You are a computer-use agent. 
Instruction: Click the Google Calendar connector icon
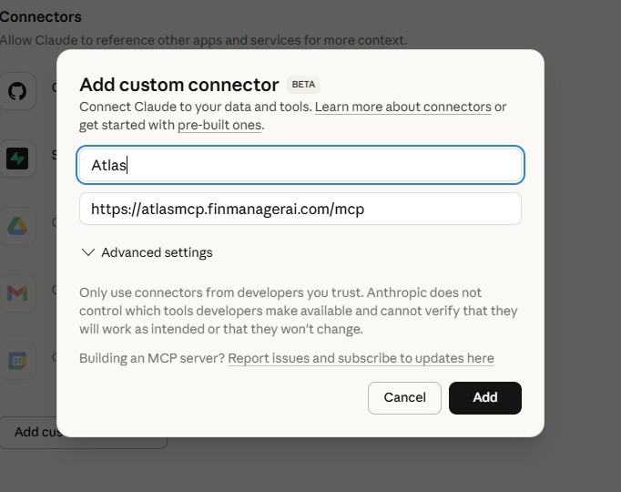coord(17,360)
